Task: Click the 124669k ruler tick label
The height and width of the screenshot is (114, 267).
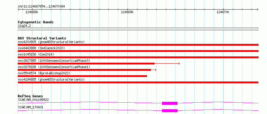Action: tap(127, 12)
